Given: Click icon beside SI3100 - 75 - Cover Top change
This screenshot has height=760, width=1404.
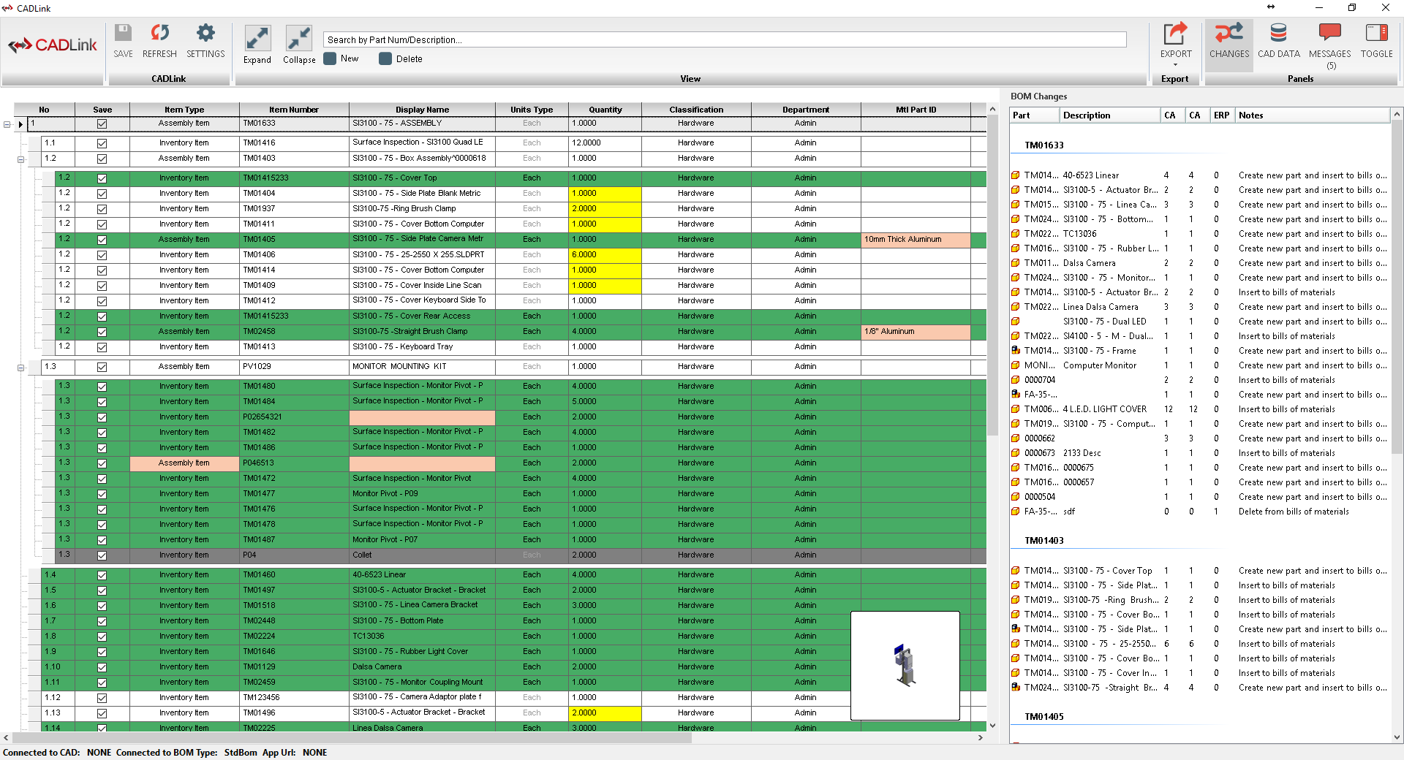Looking at the screenshot, I should pyautogui.click(x=1016, y=571).
